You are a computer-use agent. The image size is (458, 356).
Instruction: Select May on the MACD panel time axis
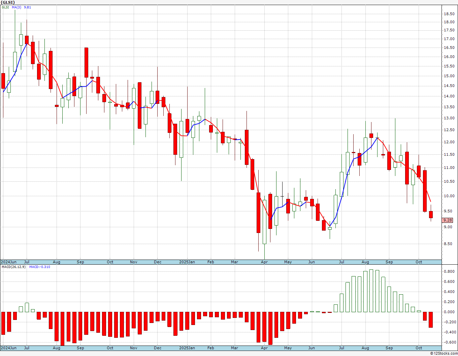pos(288,348)
